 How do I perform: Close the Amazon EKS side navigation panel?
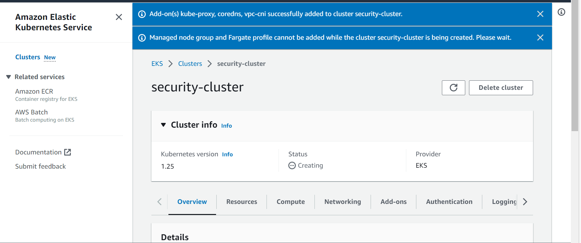(119, 17)
